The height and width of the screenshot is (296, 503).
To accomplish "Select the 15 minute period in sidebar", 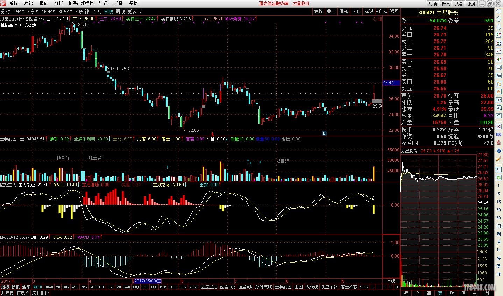I will coord(499,202).
